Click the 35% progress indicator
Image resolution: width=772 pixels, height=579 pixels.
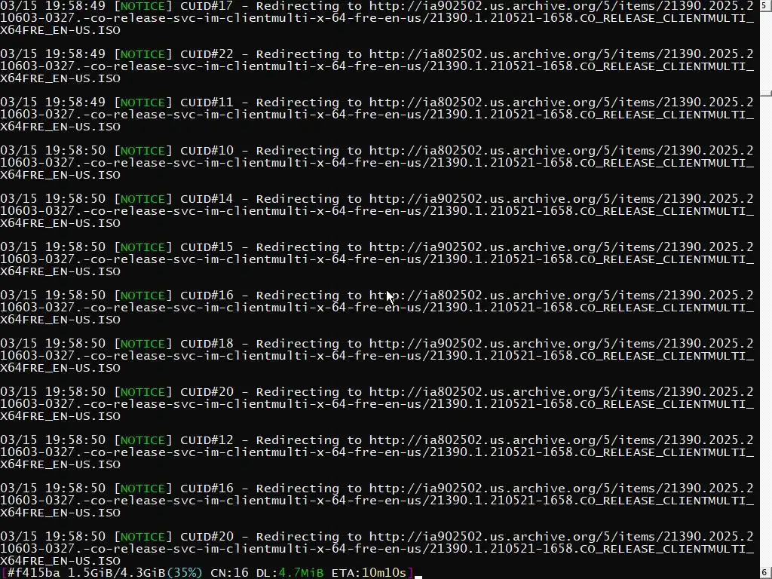pos(185,573)
